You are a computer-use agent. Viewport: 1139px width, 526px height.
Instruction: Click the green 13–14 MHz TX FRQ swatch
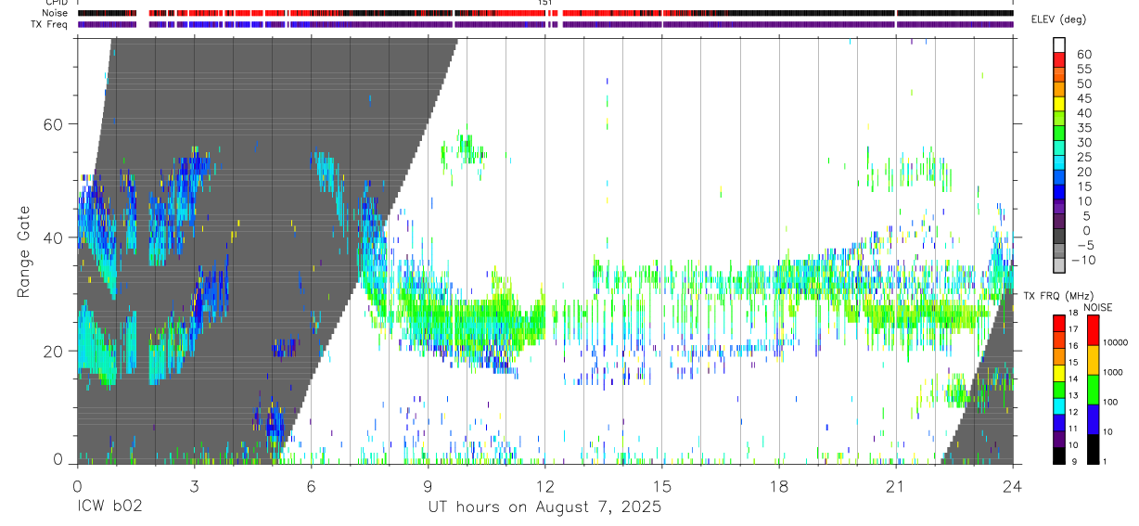pyautogui.click(x=1059, y=390)
